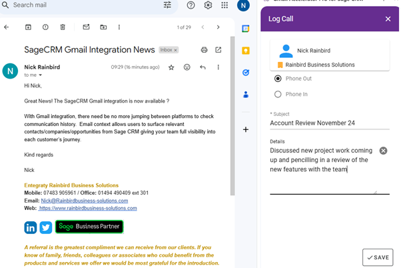Open Google Calendar side panel
Viewport: 401px width, 268px height.
246,29
